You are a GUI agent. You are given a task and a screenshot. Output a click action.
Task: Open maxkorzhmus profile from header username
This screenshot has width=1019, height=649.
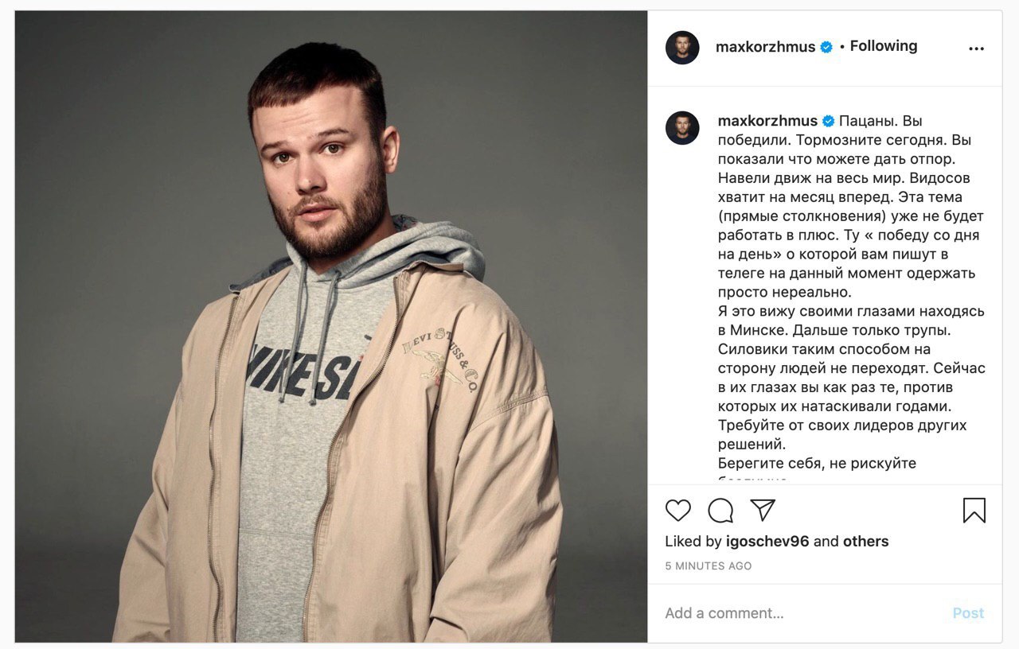(x=765, y=47)
